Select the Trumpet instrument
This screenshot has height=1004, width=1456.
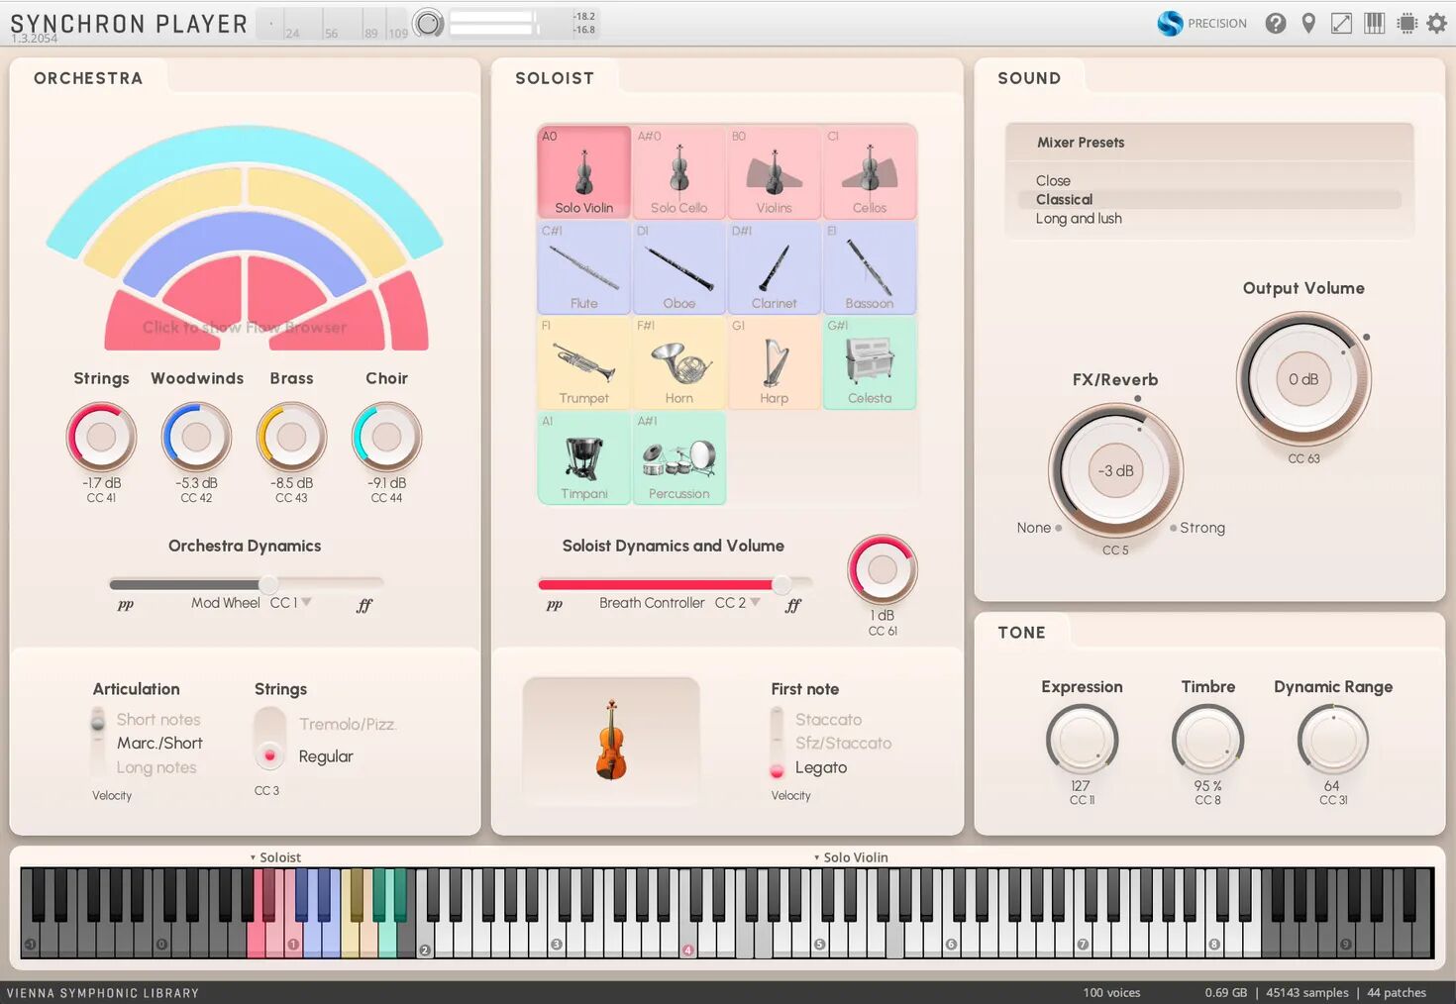click(x=583, y=362)
